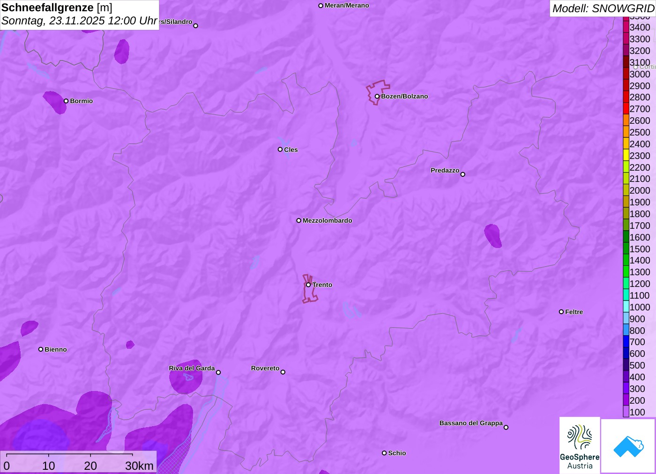Click the 'Riva del Garda' label

point(192,368)
